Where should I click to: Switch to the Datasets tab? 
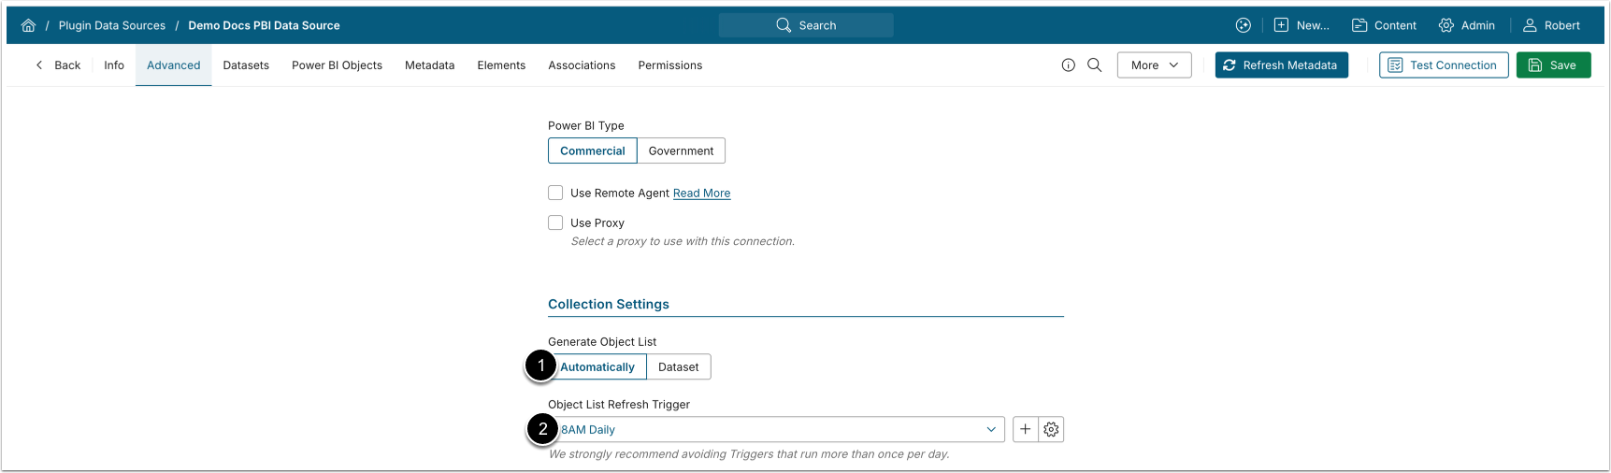(x=246, y=65)
